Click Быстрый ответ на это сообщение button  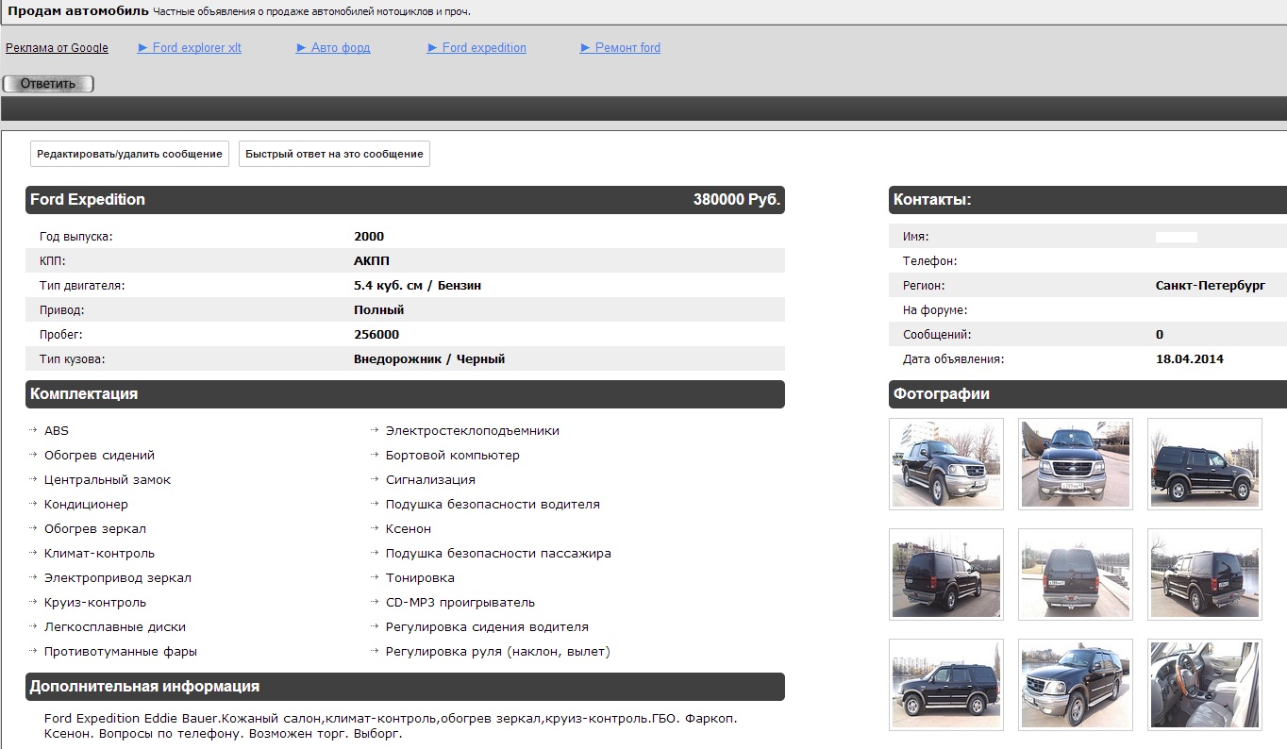(334, 154)
